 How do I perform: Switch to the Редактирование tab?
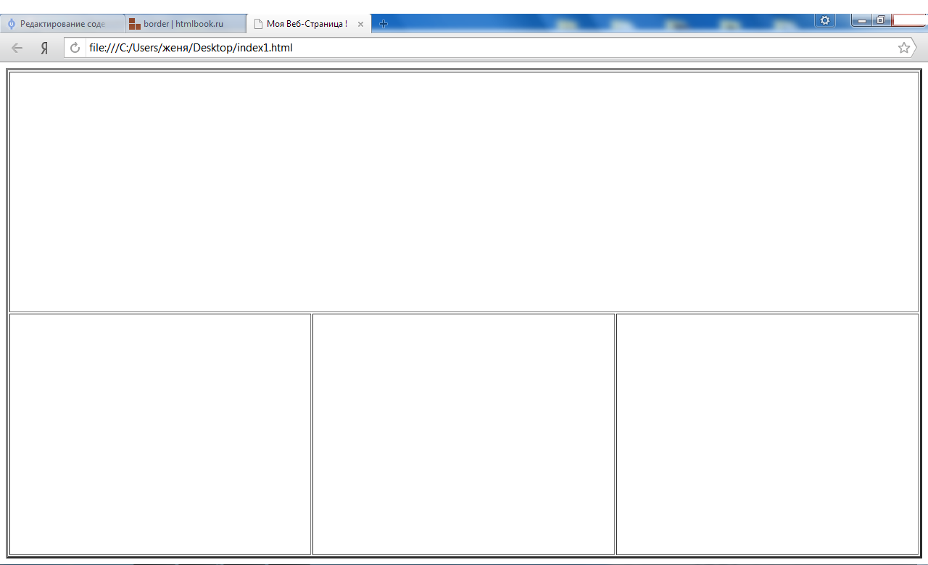62,24
